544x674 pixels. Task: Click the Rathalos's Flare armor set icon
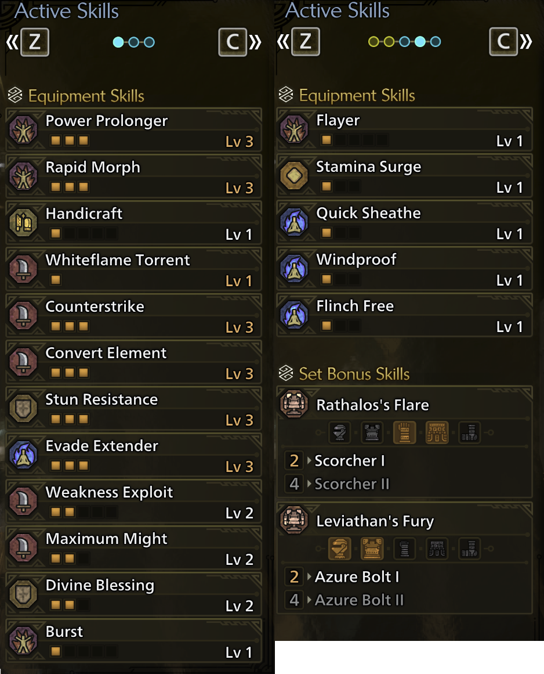point(294,404)
